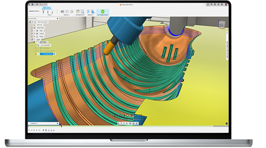Click the green Exit Simulation checkmark
This screenshot has height=148, width=266.
pyautogui.click(x=103, y=11)
